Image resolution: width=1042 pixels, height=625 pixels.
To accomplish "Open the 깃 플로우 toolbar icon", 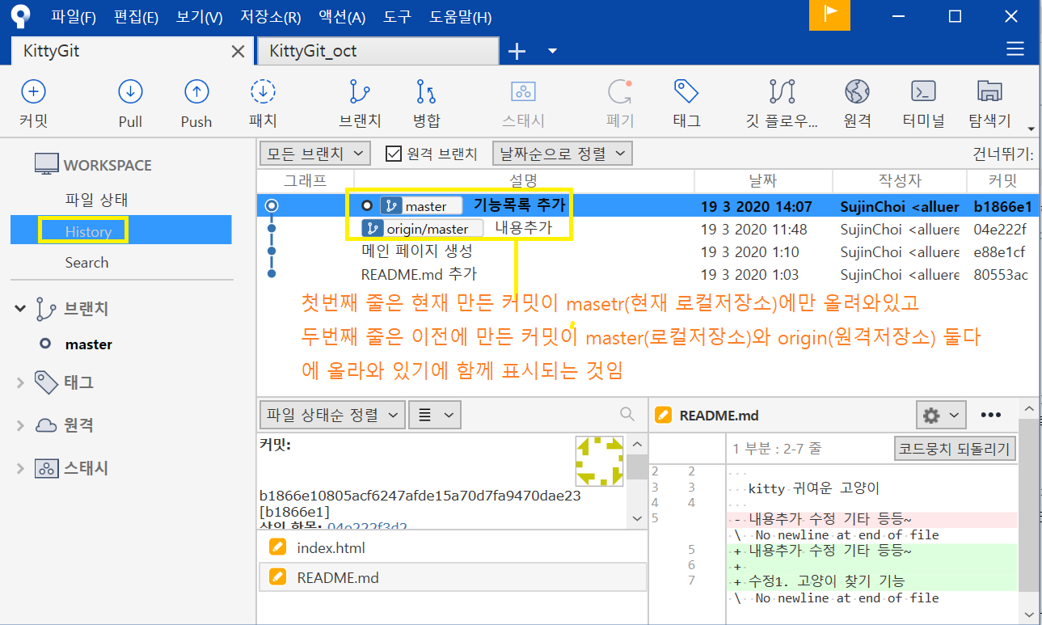I will 782,92.
